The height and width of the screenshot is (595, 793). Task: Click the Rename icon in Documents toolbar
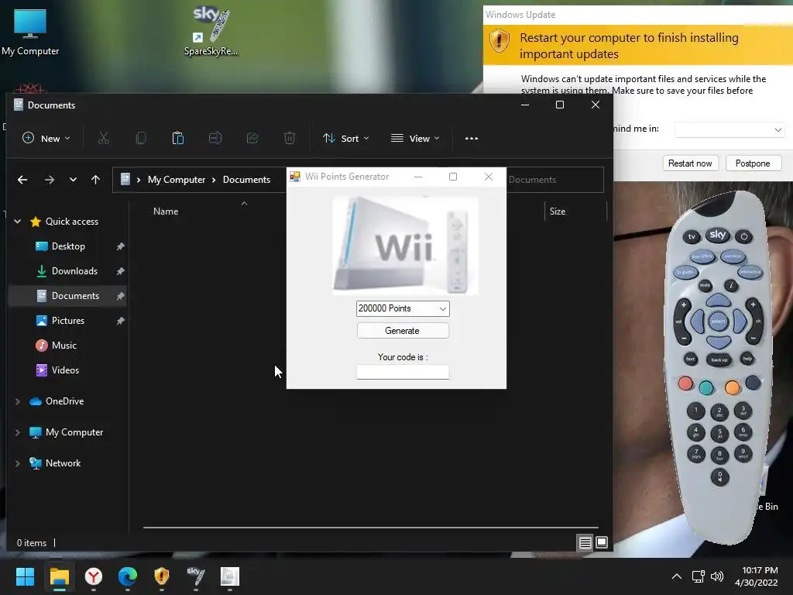pos(215,138)
